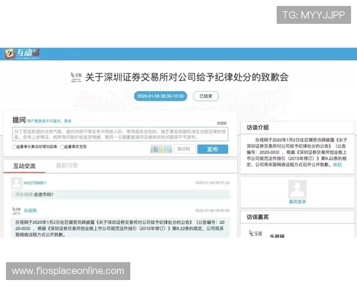The width and height of the screenshot is (357, 286).
Task: Switch to the 最新问答 tab
Action: pyautogui.click(x=67, y=166)
